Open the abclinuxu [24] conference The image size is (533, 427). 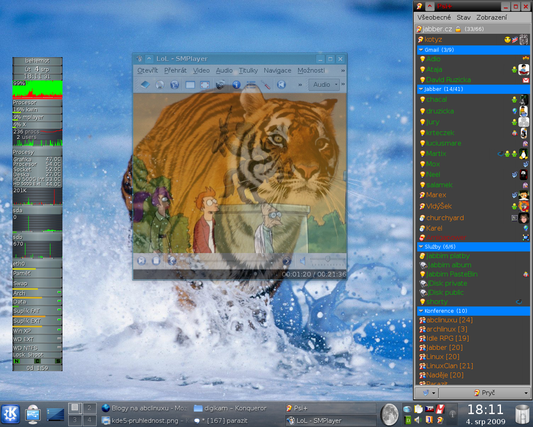pyautogui.click(x=473, y=320)
